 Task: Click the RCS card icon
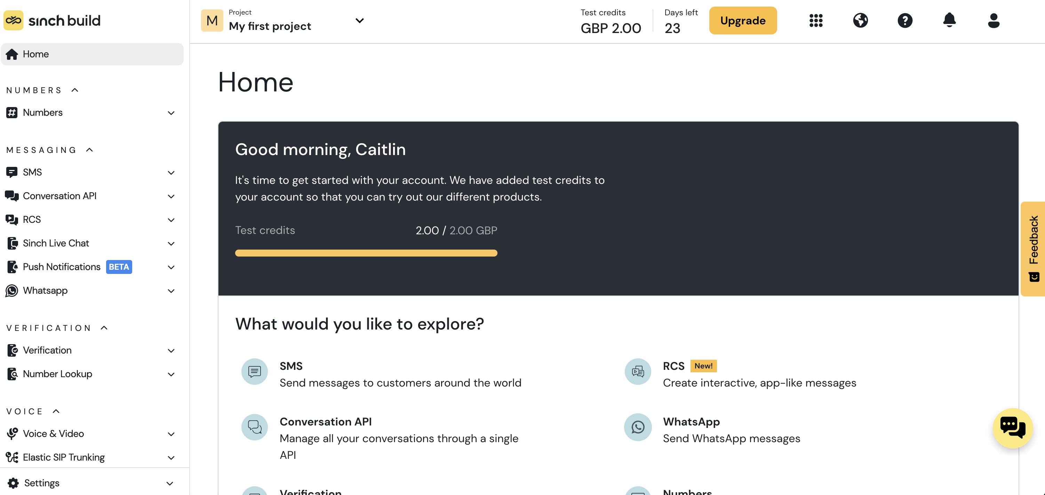pyautogui.click(x=638, y=371)
